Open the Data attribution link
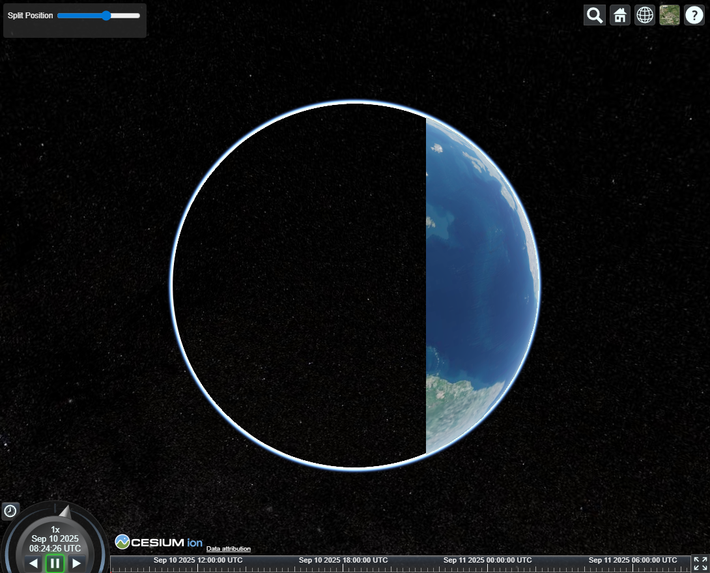This screenshot has height=573, width=710. click(228, 548)
